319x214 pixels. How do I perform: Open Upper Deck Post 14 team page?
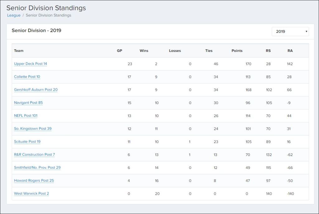pos(31,64)
